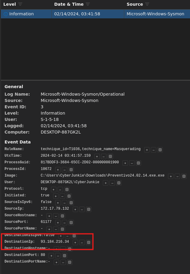
Task: Add User field as table column
Action: pos(119,183)
